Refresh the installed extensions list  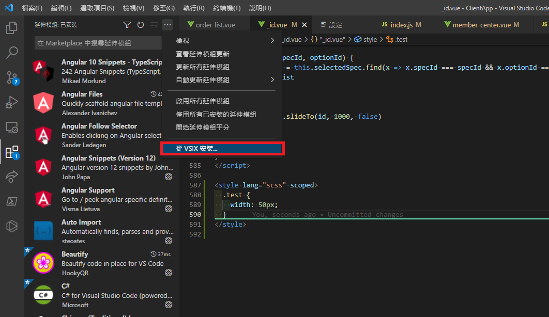141,25
